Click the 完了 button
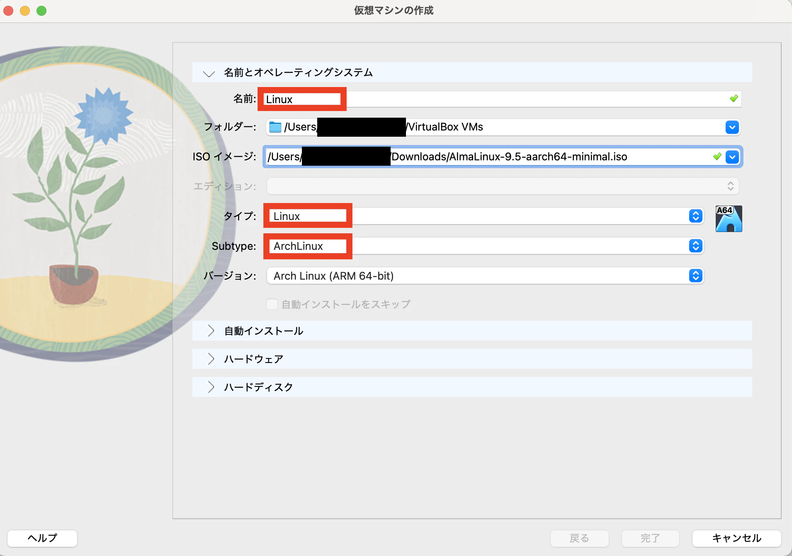 click(x=650, y=538)
